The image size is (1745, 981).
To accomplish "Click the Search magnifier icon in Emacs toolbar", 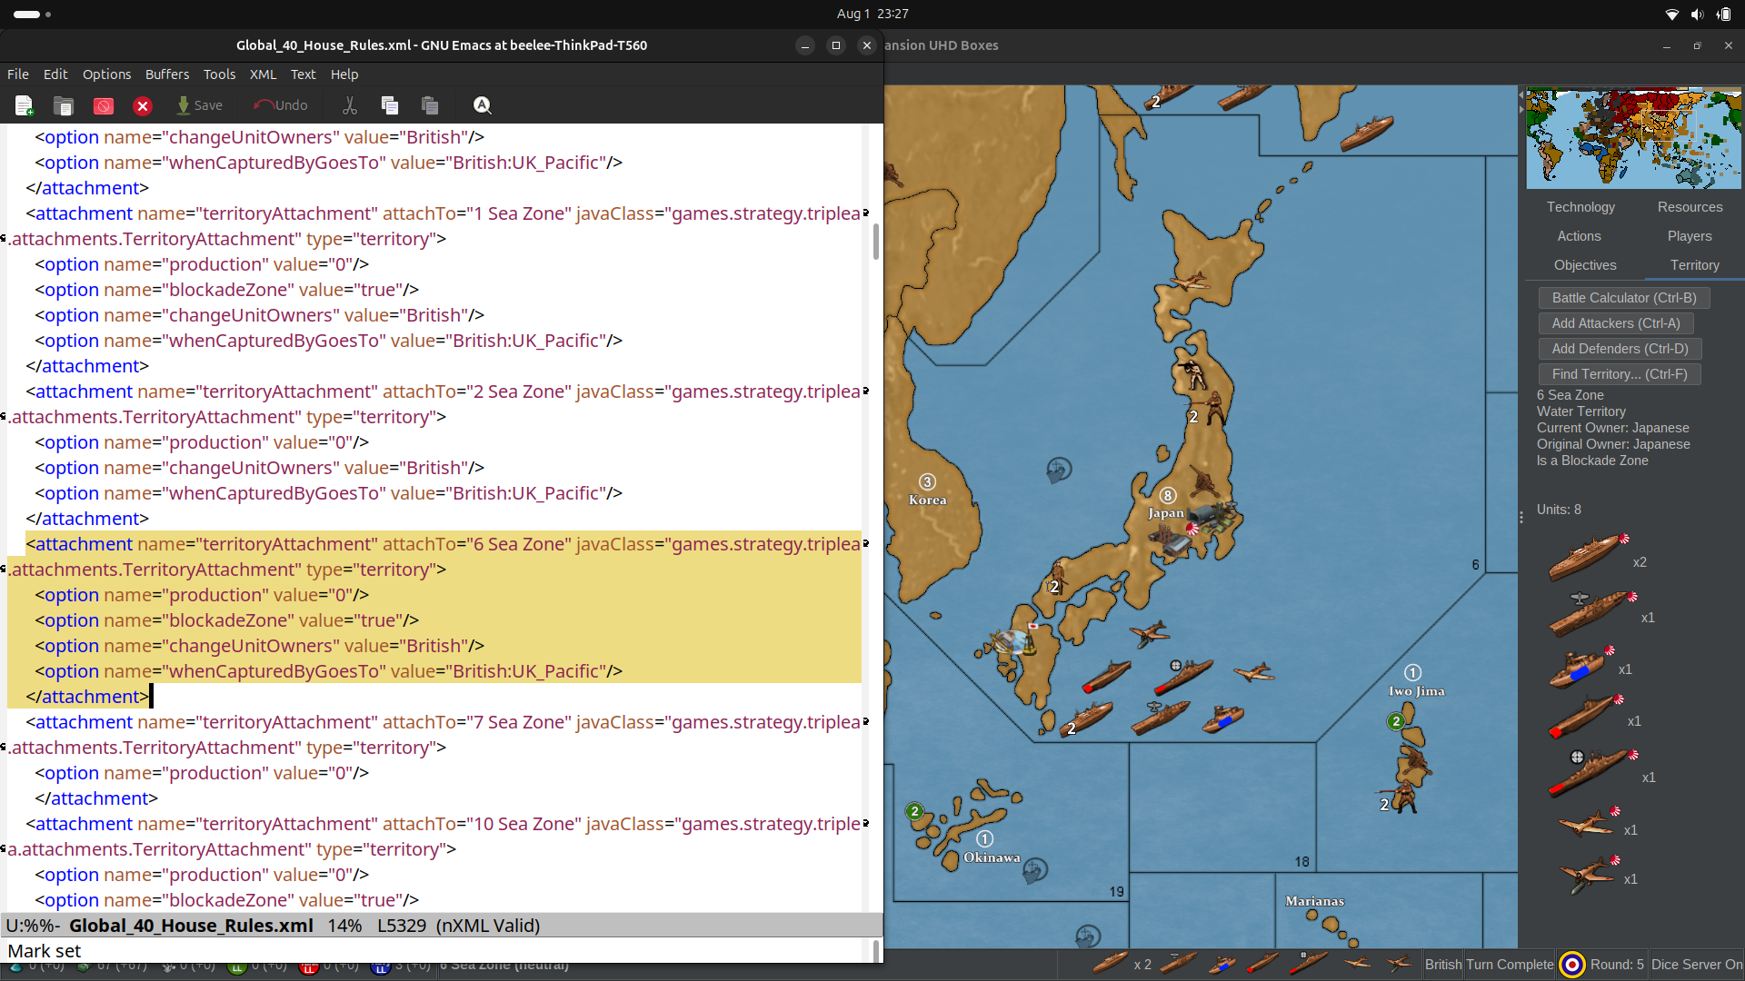I will tap(483, 105).
